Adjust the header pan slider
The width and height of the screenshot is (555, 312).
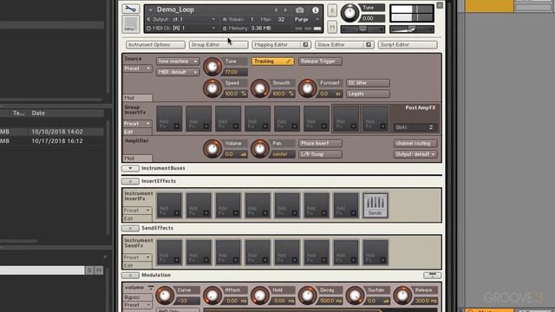tap(362, 29)
